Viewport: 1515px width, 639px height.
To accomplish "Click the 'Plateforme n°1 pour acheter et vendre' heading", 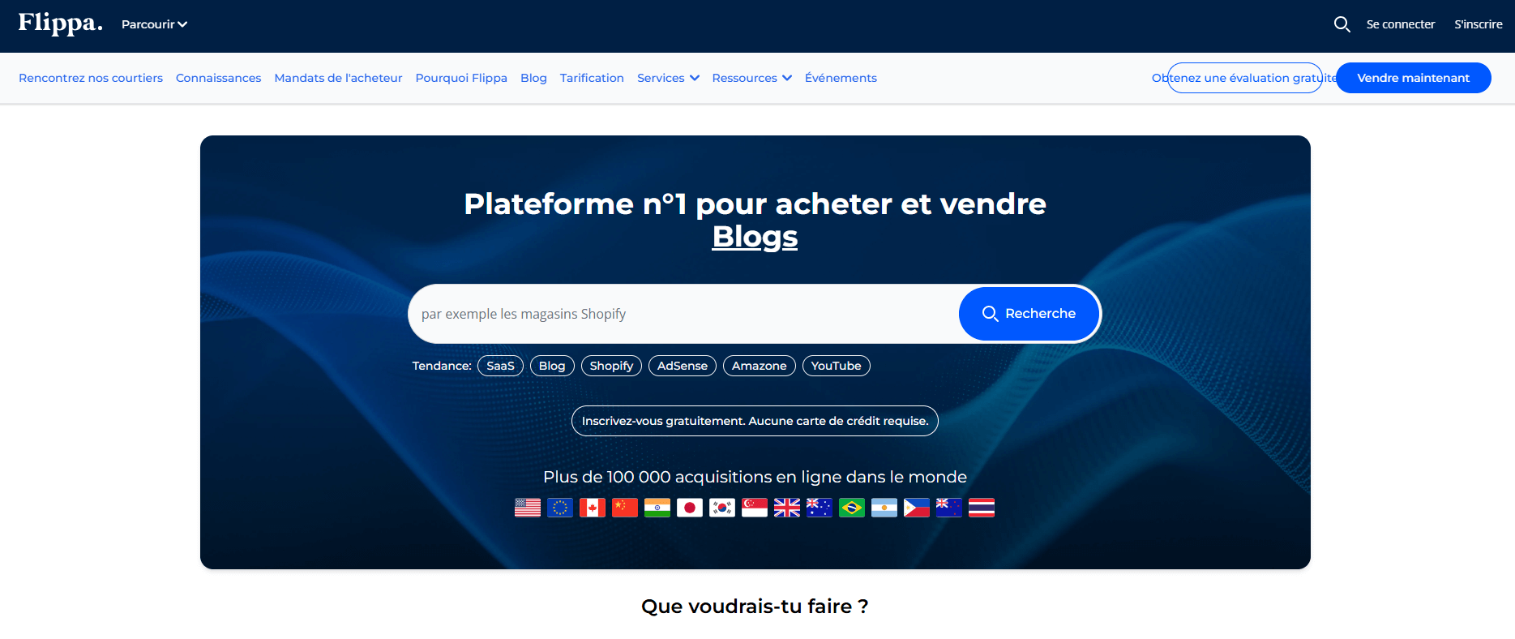I will tap(755, 204).
